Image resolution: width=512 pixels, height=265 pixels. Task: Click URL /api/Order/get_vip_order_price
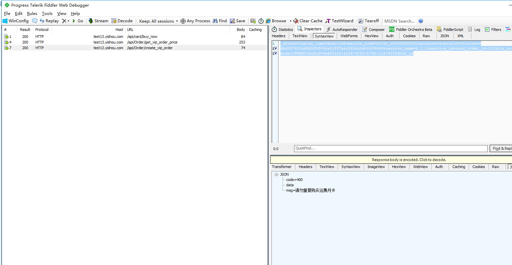coord(152,42)
